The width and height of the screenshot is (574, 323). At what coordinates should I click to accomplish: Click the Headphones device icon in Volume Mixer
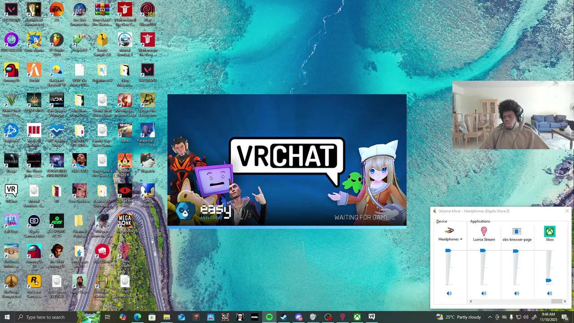coord(449,231)
